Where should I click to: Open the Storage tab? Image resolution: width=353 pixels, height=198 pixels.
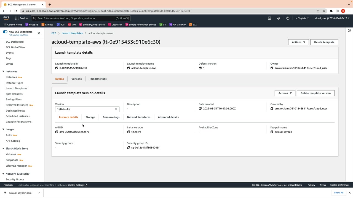(90, 117)
